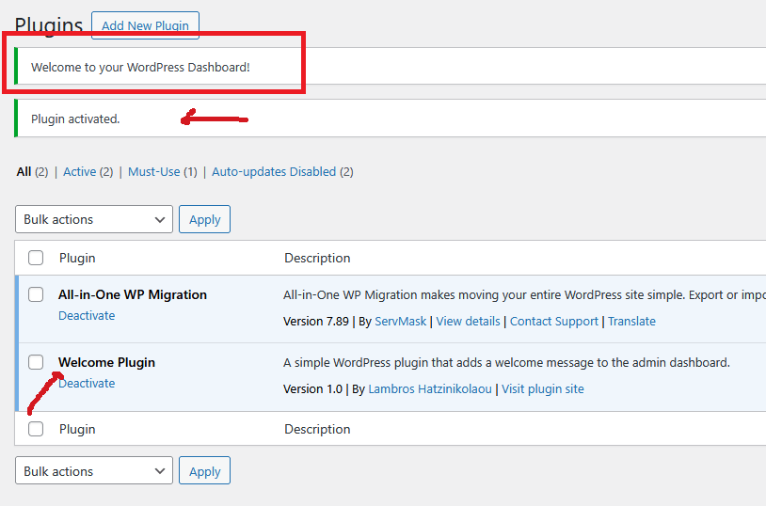Open the Contact Support link
The width and height of the screenshot is (766, 506).
click(553, 322)
